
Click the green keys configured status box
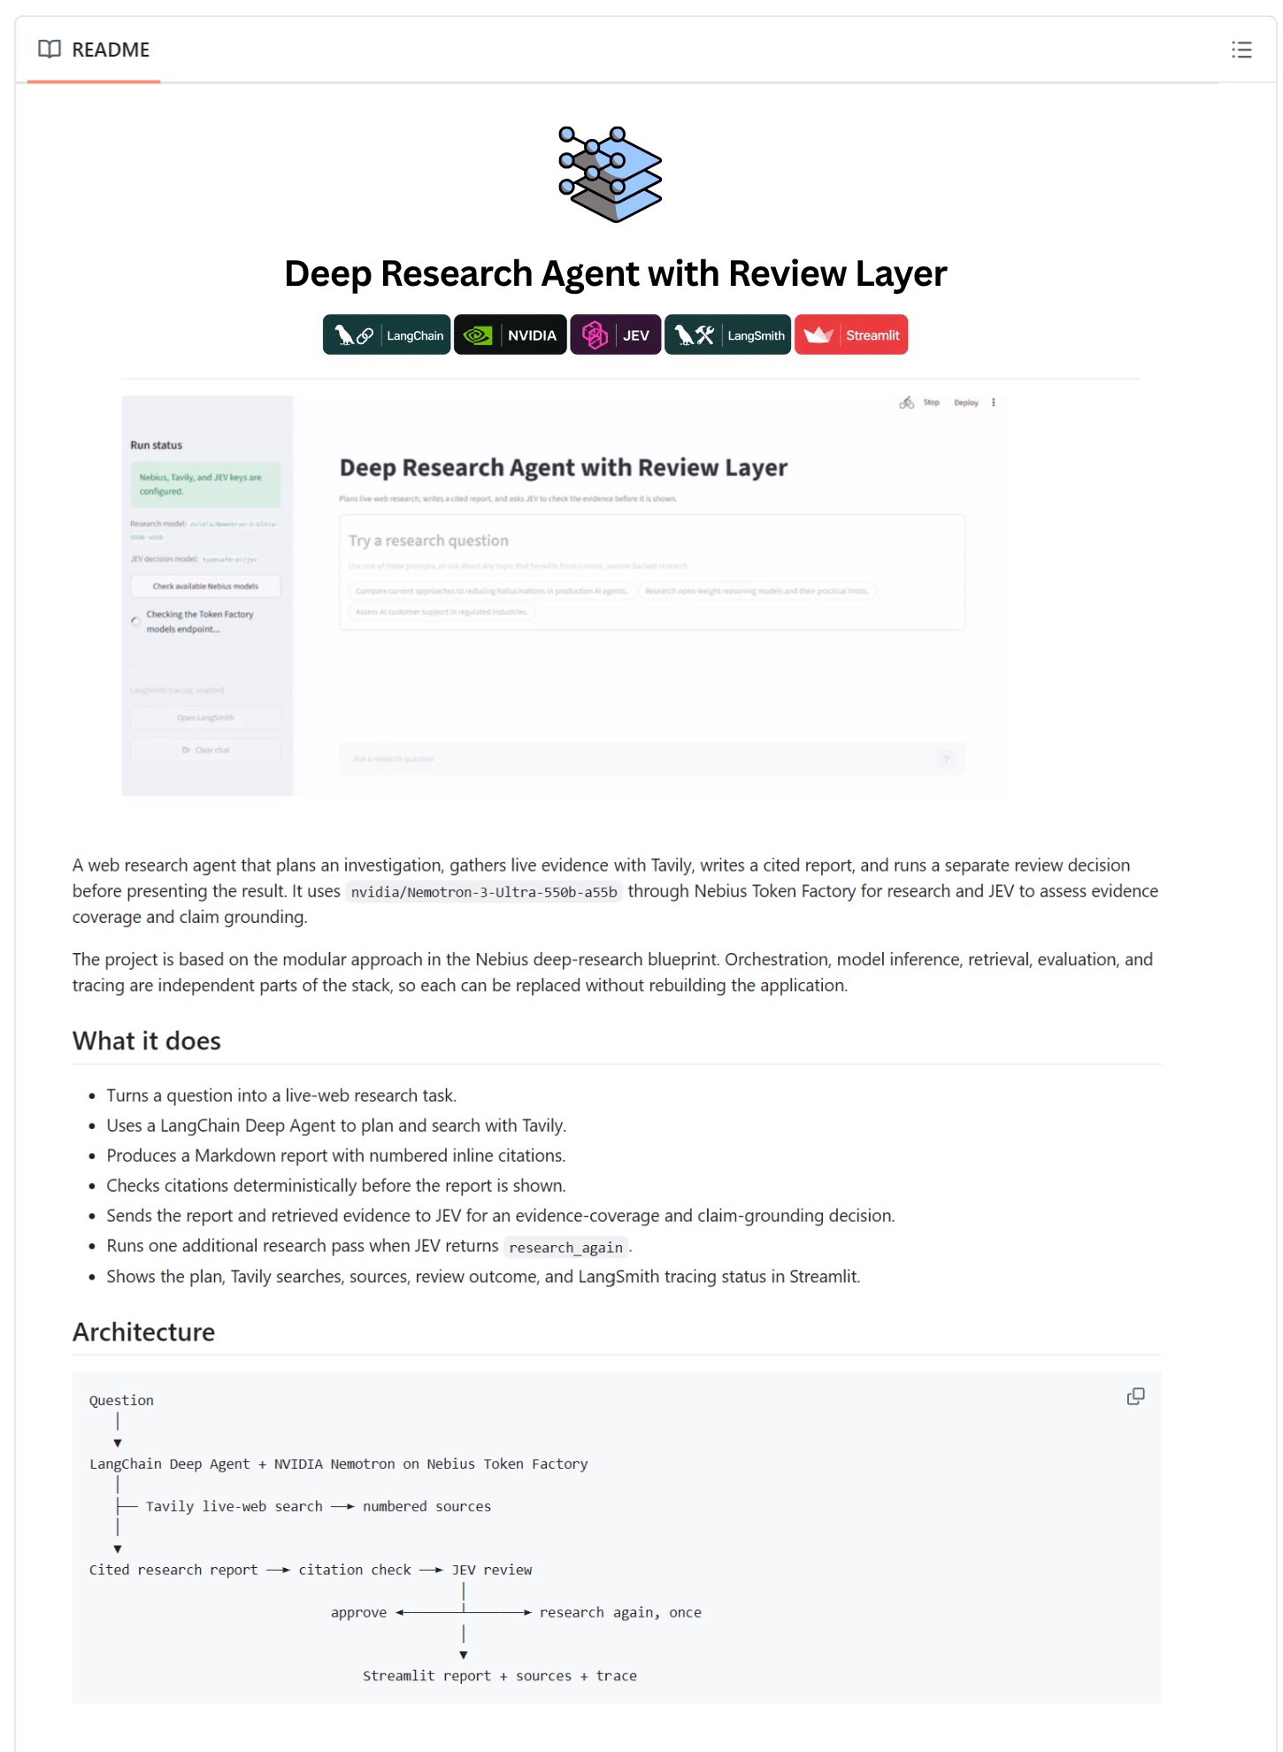[x=205, y=484]
